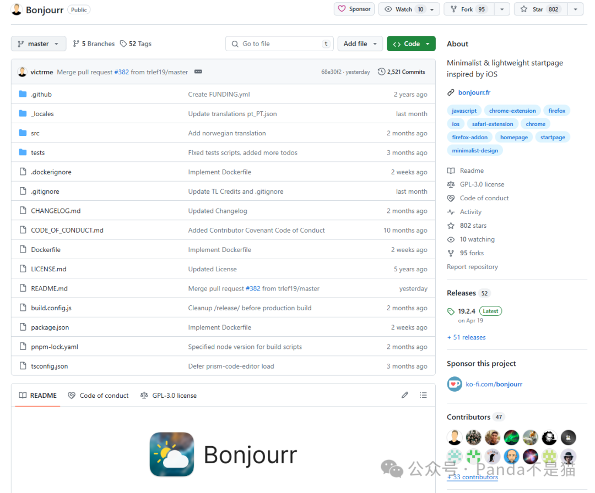Open the Add file dropdown

pyautogui.click(x=360, y=43)
